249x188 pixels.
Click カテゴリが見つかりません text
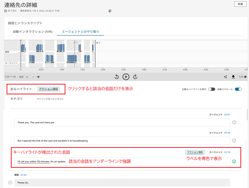(x=50, y=99)
